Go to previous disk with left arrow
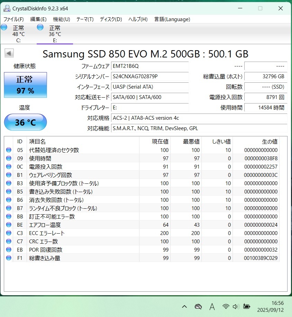The width and height of the screenshot is (292, 317). coord(9,53)
